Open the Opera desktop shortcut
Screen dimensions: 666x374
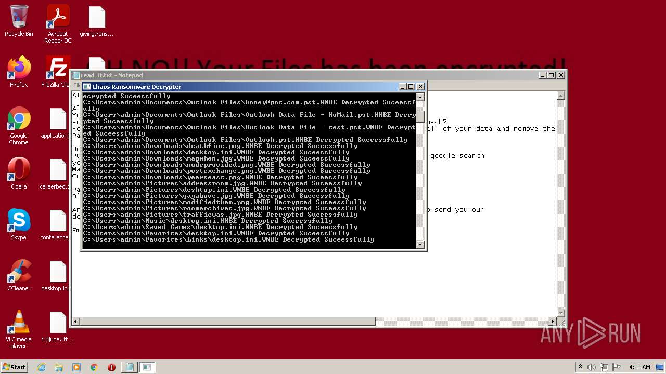click(x=19, y=173)
